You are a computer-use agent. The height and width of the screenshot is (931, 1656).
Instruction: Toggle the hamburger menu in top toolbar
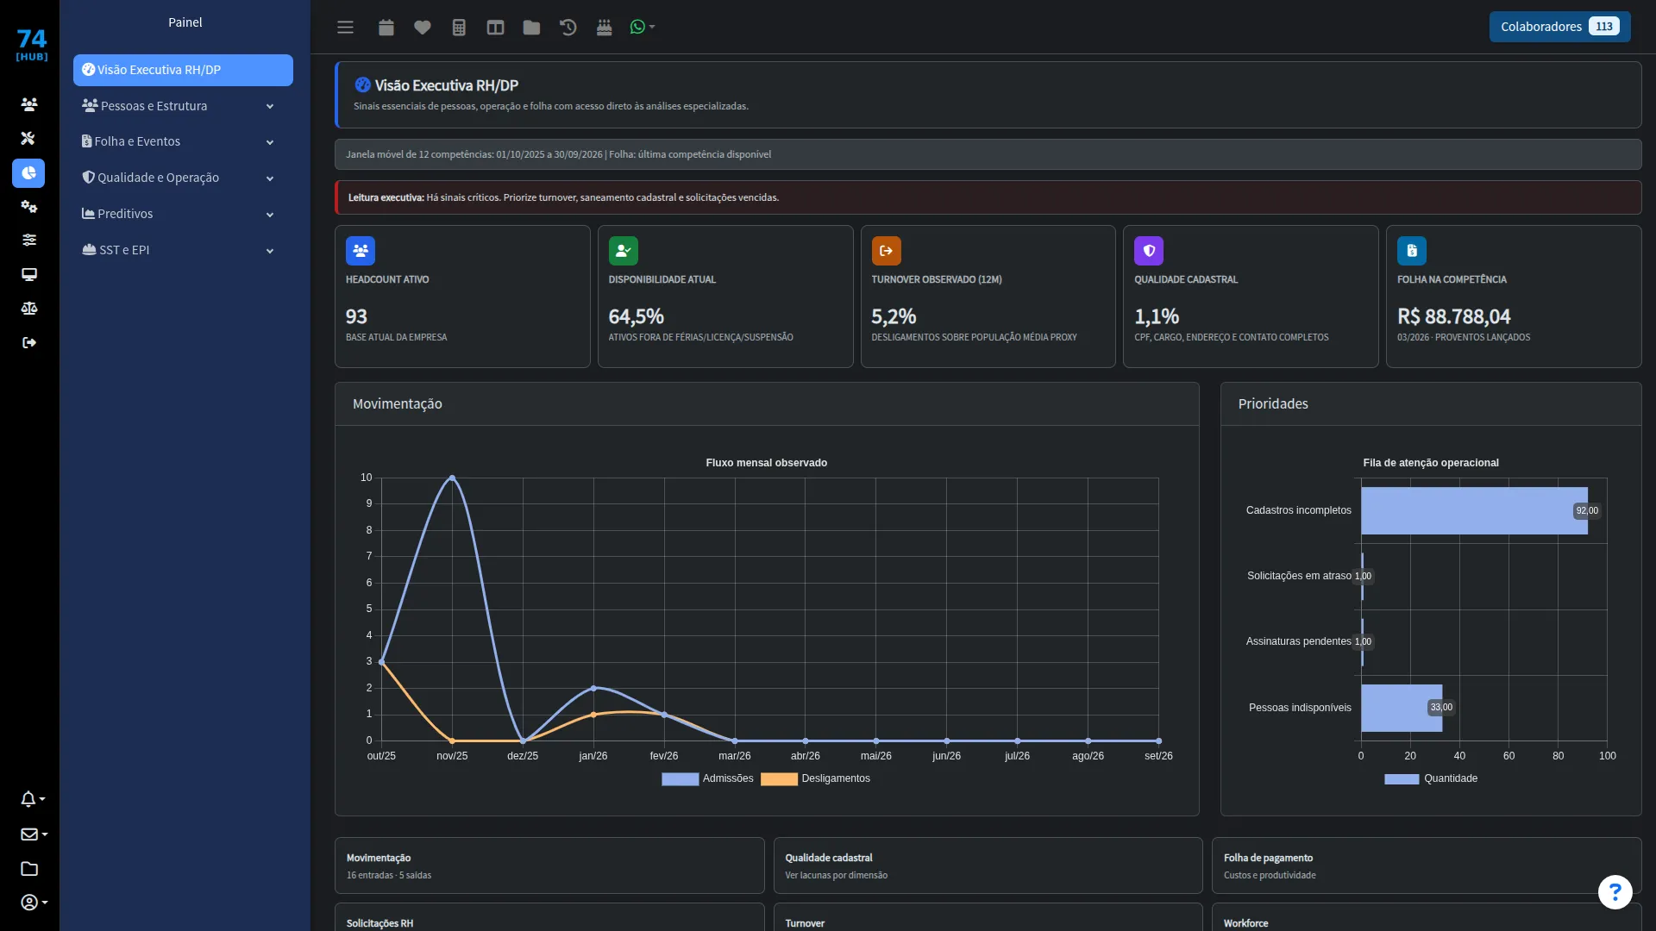[345, 27]
